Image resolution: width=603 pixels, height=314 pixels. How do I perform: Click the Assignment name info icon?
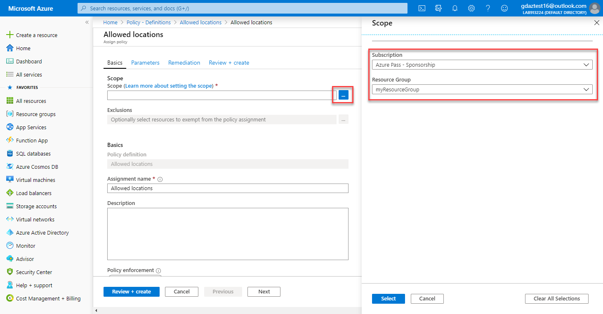(x=160, y=179)
